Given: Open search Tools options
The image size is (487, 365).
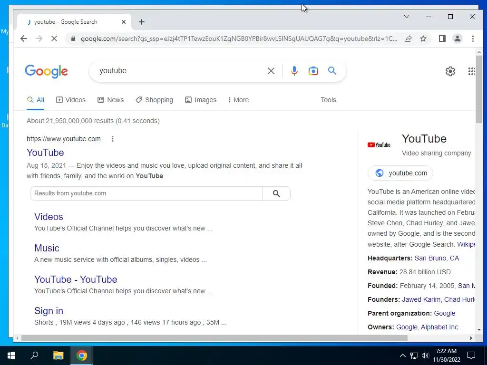Looking at the screenshot, I should pos(328,100).
